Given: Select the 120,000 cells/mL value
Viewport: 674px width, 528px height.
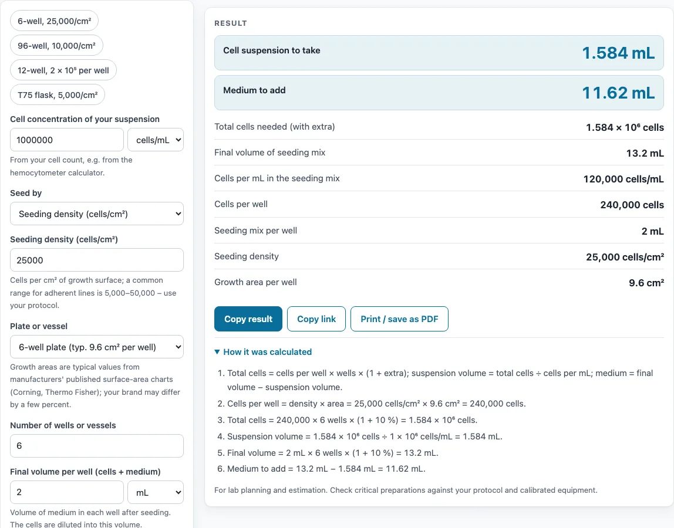Looking at the screenshot, I should [x=624, y=179].
